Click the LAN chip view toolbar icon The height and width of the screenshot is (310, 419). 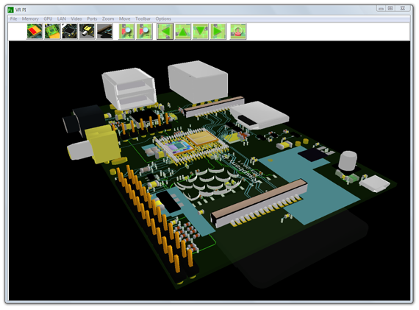(x=70, y=32)
